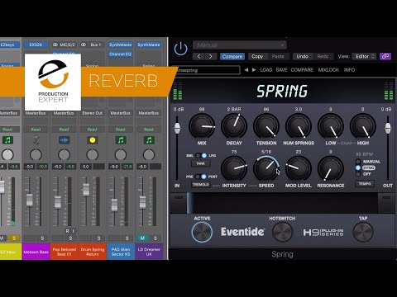Click the HOTSWITCH footswitch

pos(282,232)
